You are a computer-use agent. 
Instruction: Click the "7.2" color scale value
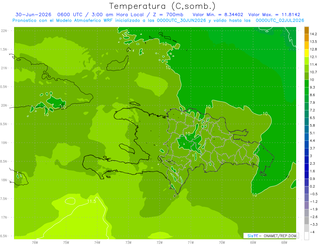point(313,110)
